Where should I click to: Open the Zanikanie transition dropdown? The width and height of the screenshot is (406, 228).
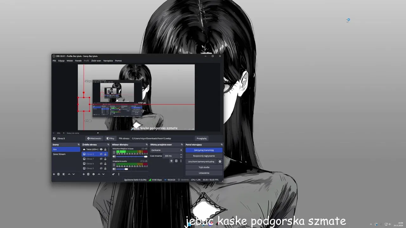click(167, 150)
